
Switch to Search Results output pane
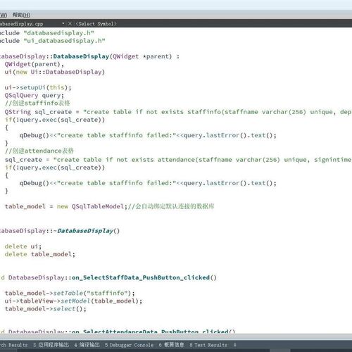pos(13,345)
